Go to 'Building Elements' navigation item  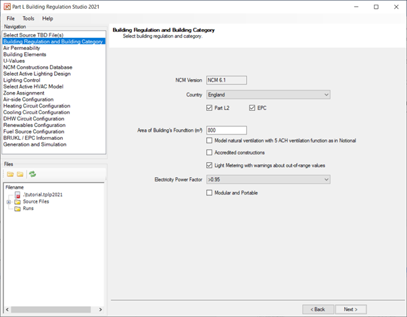click(x=24, y=55)
